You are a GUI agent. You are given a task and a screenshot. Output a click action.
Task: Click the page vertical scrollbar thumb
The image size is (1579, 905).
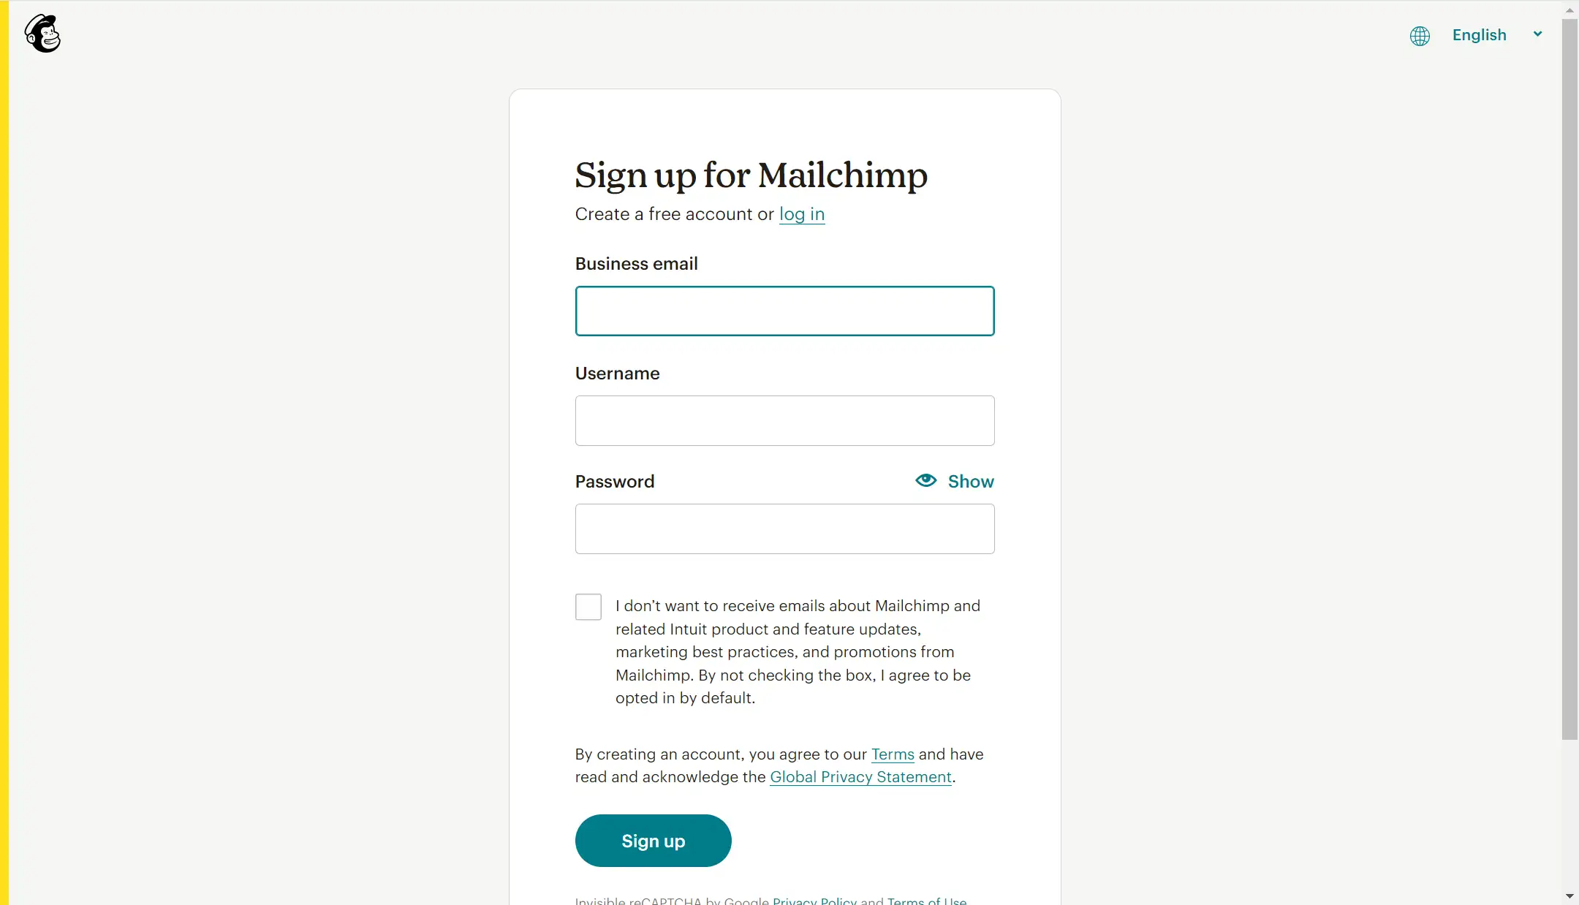tap(1569, 379)
